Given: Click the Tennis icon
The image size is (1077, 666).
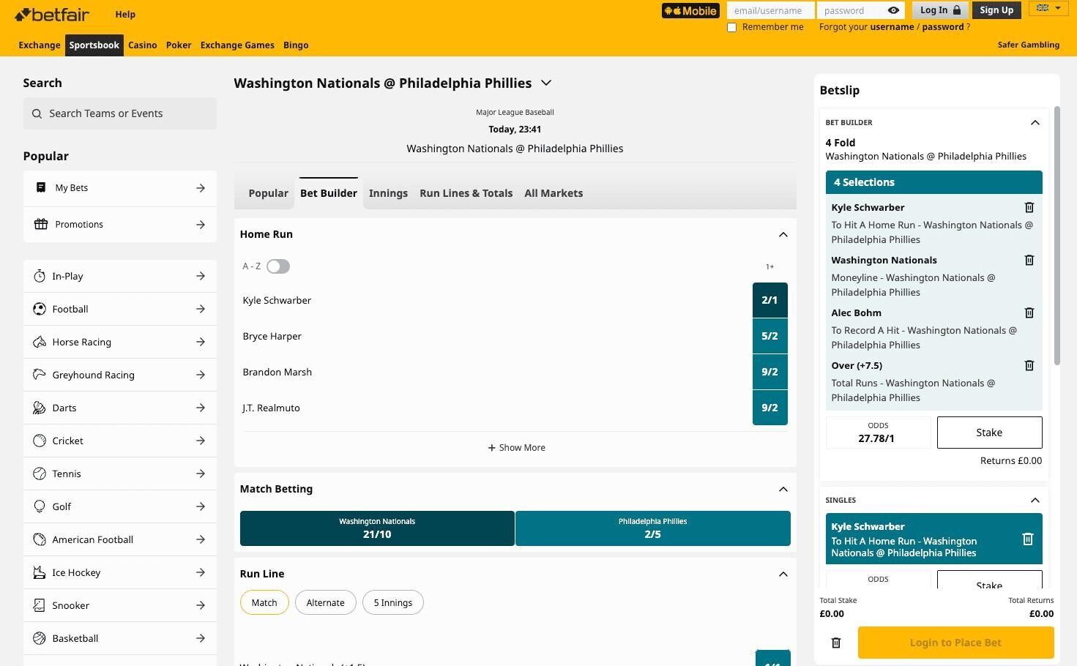Looking at the screenshot, I should point(40,474).
